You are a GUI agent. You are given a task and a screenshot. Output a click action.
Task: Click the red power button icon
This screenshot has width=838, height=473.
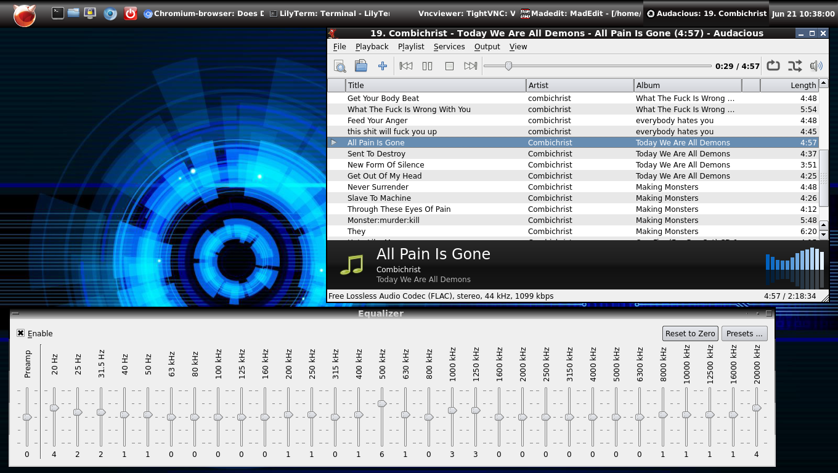tap(130, 14)
